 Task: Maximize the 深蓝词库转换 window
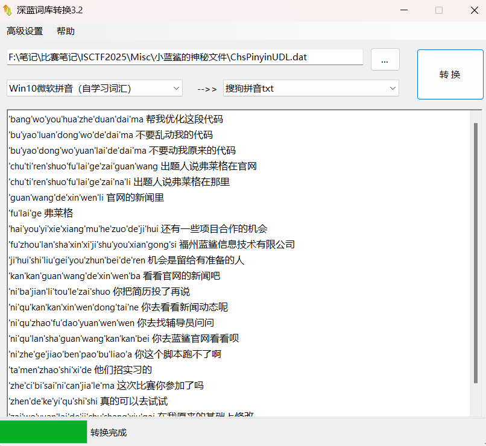tap(438, 10)
